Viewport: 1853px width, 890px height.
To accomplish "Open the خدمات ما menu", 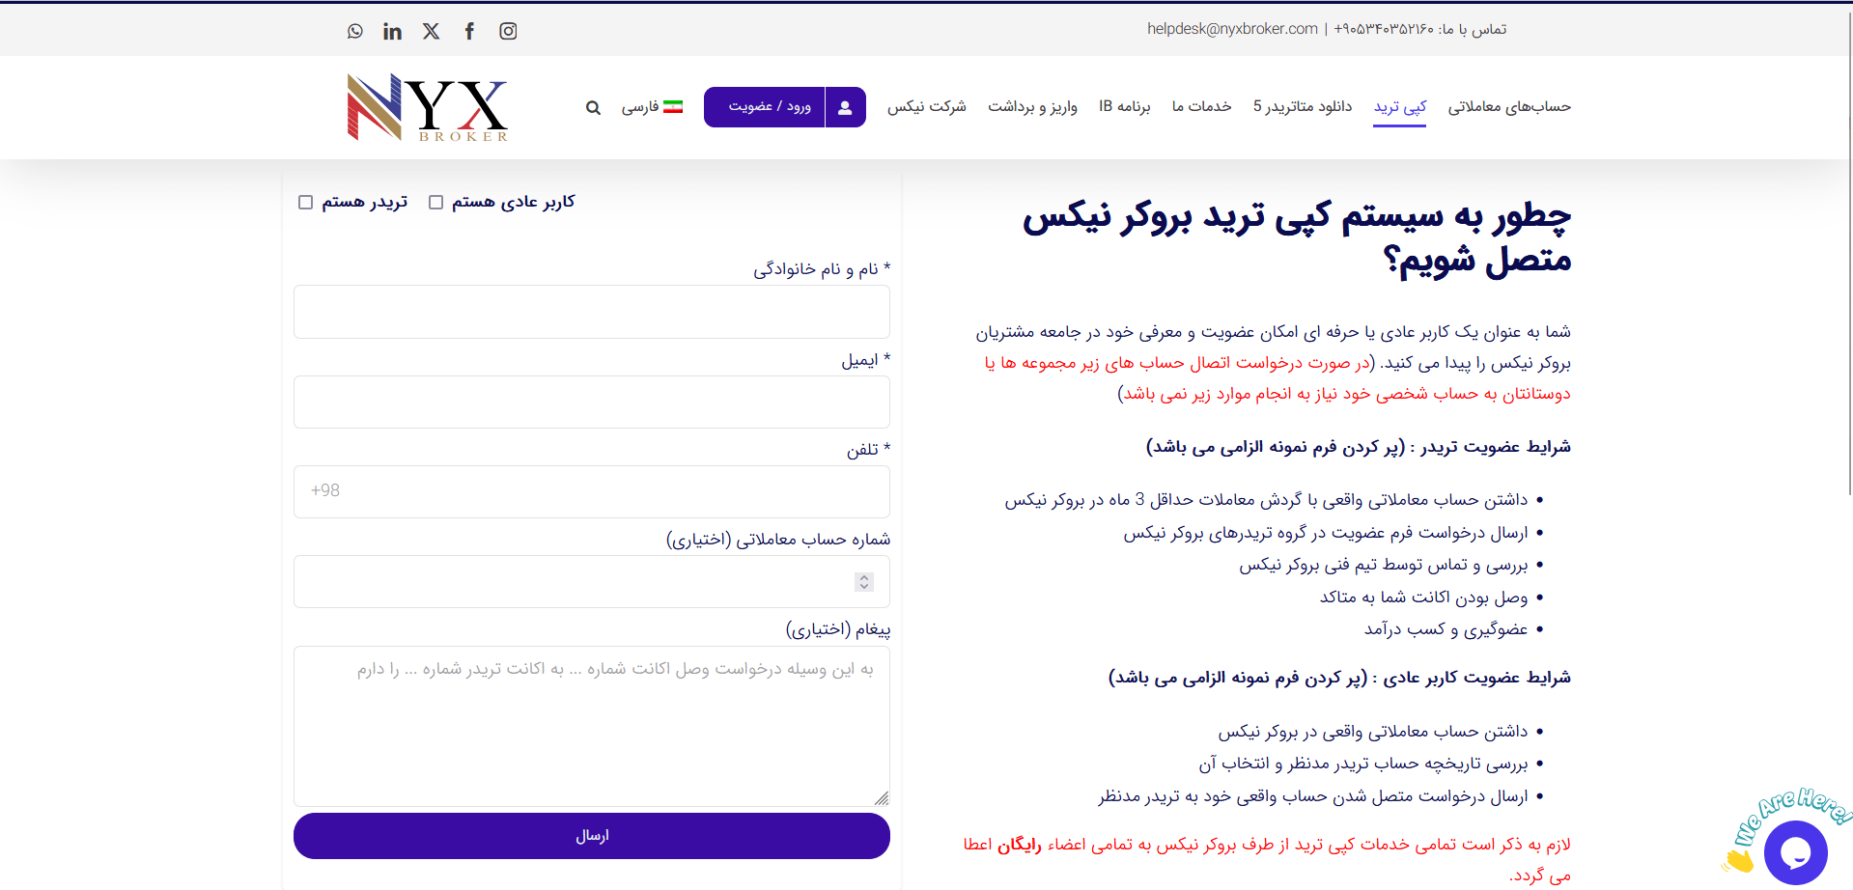I will [x=1201, y=106].
